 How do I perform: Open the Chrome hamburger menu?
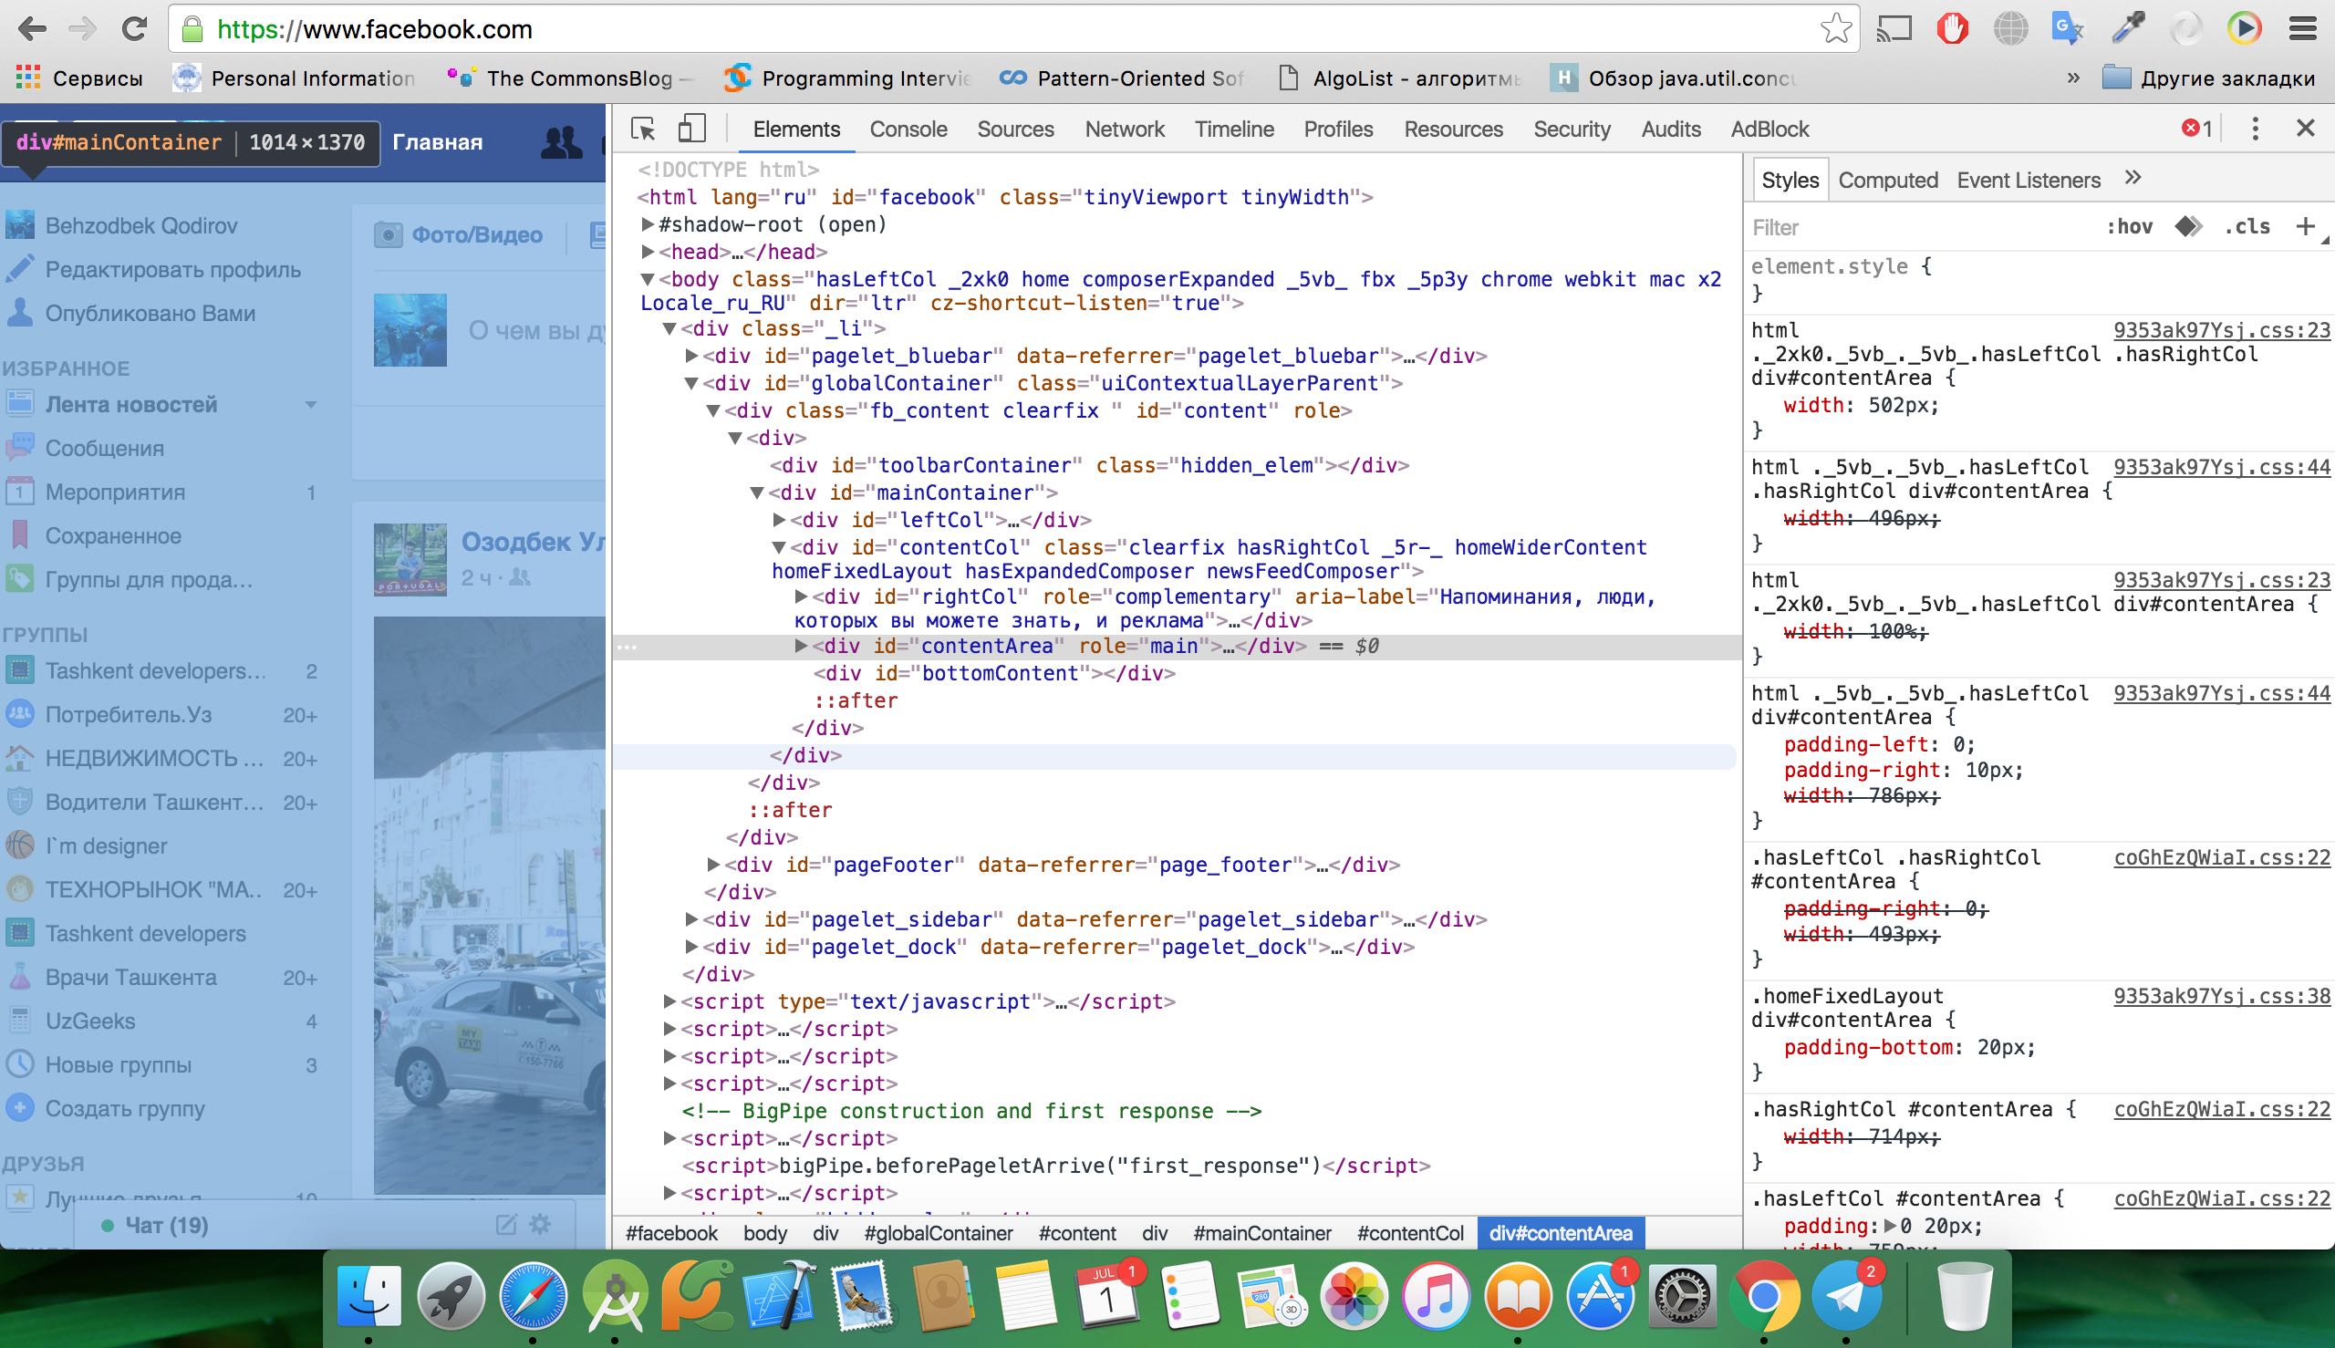point(2302,29)
